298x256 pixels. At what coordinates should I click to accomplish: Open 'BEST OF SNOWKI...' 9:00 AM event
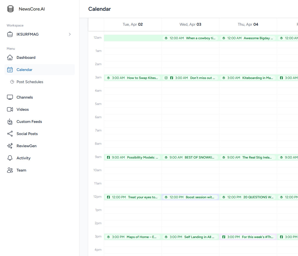(x=190, y=157)
